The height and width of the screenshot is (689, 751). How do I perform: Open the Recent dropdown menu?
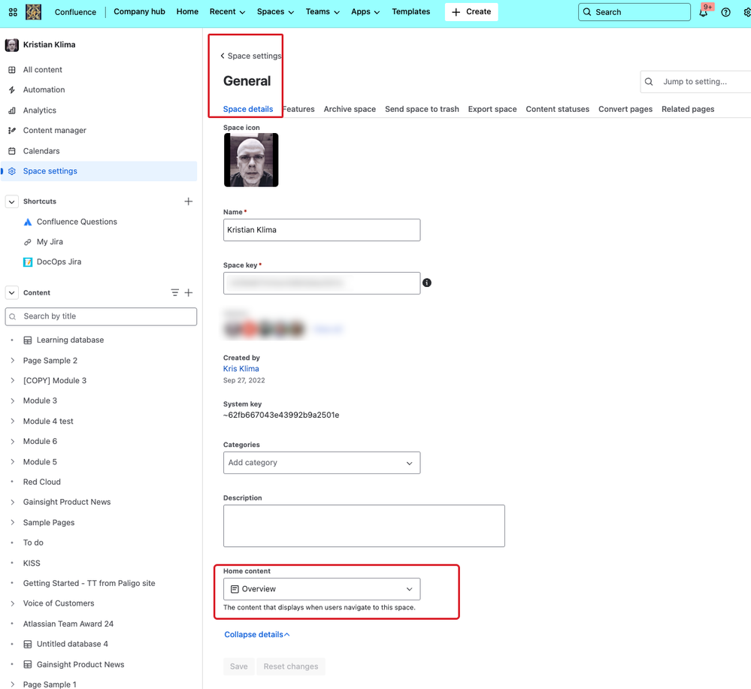click(227, 12)
